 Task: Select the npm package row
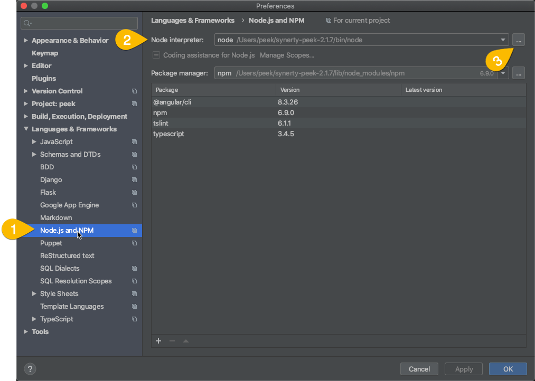pos(339,112)
